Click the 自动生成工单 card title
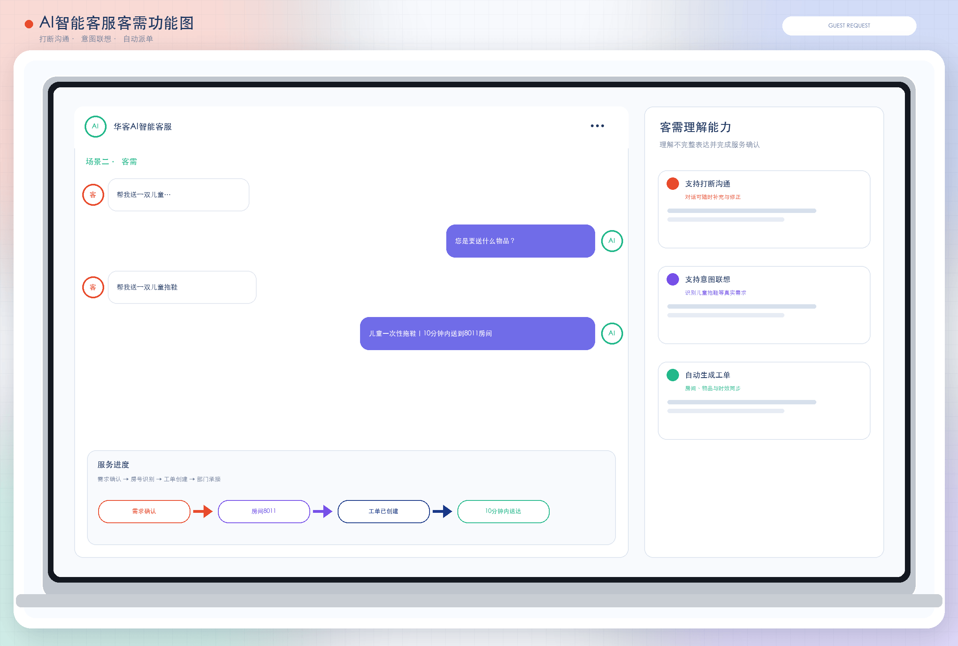The height and width of the screenshot is (646, 958). click(x=707, y=375)
